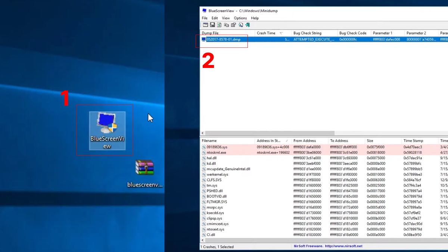The height and width of the screenshot is (252, 448).
Task: Select the FLTMGR.SYS driver row
Action: [x=324, y=202]
